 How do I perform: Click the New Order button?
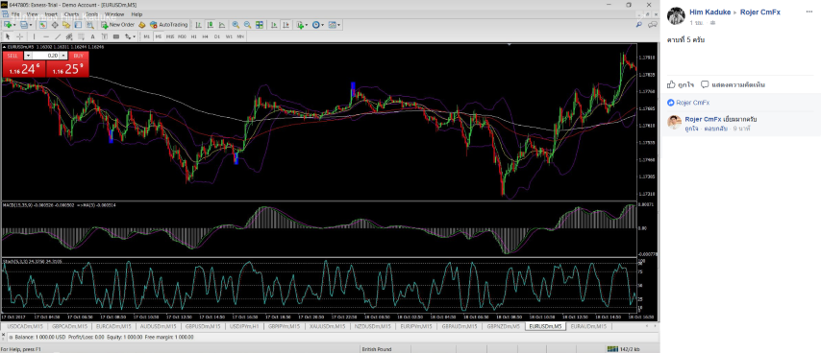118,25
